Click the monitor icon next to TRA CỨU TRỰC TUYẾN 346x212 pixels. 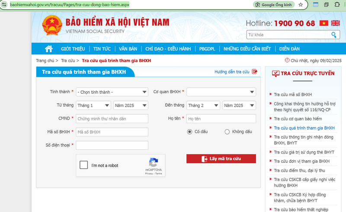(276, 73)
